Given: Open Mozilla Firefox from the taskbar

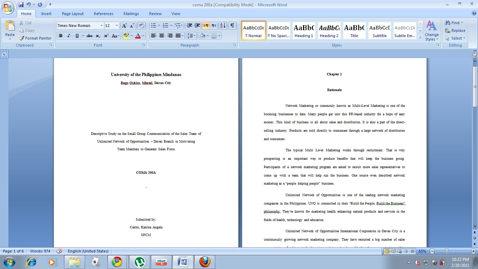Looking at the screenshot, I should coord(205,262).
